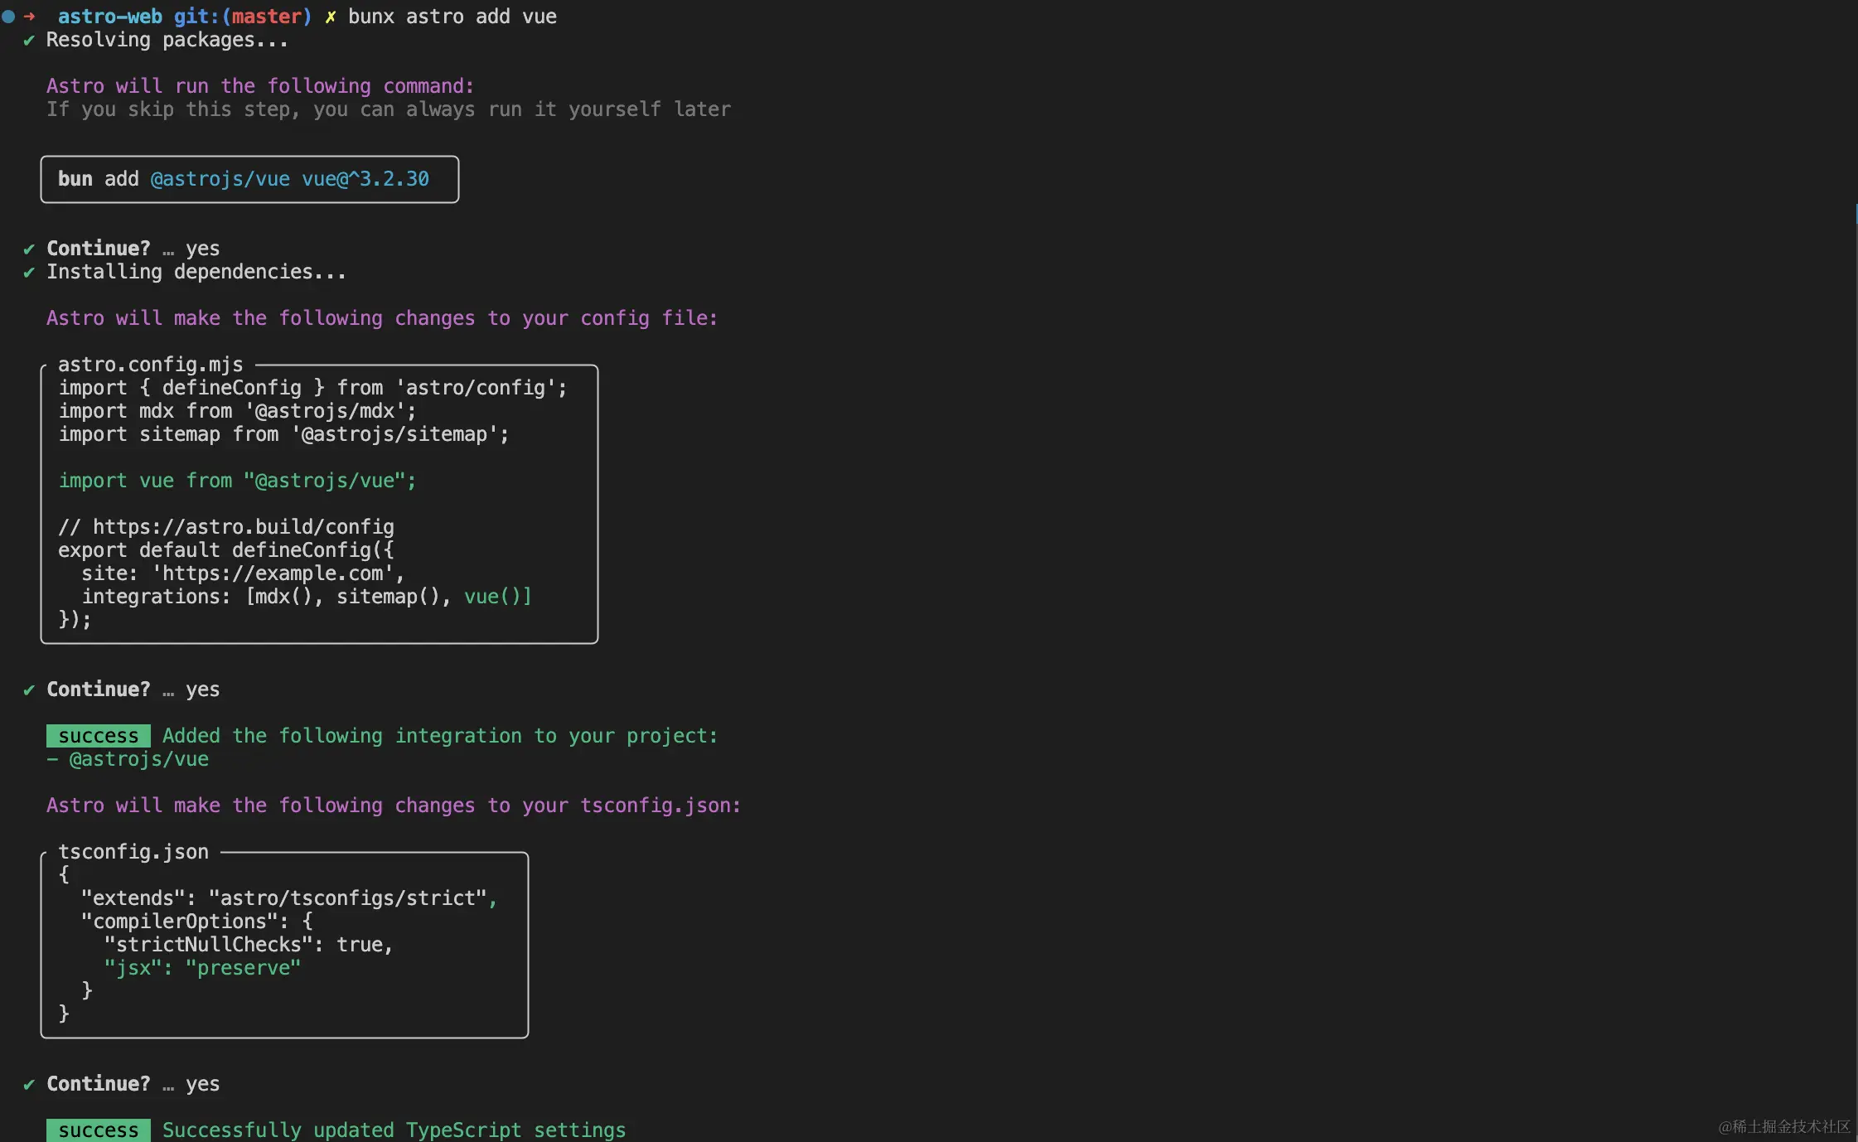Screen dimensions: 1858x1142
Task: Click 'Astro will make the following changes to your tsconfig.json:'
Action: [x=394, y=806]
